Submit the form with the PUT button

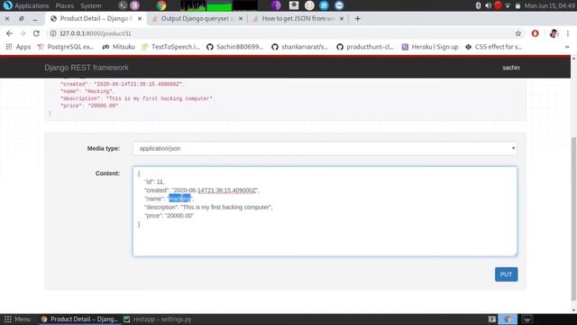coord(506,274)
